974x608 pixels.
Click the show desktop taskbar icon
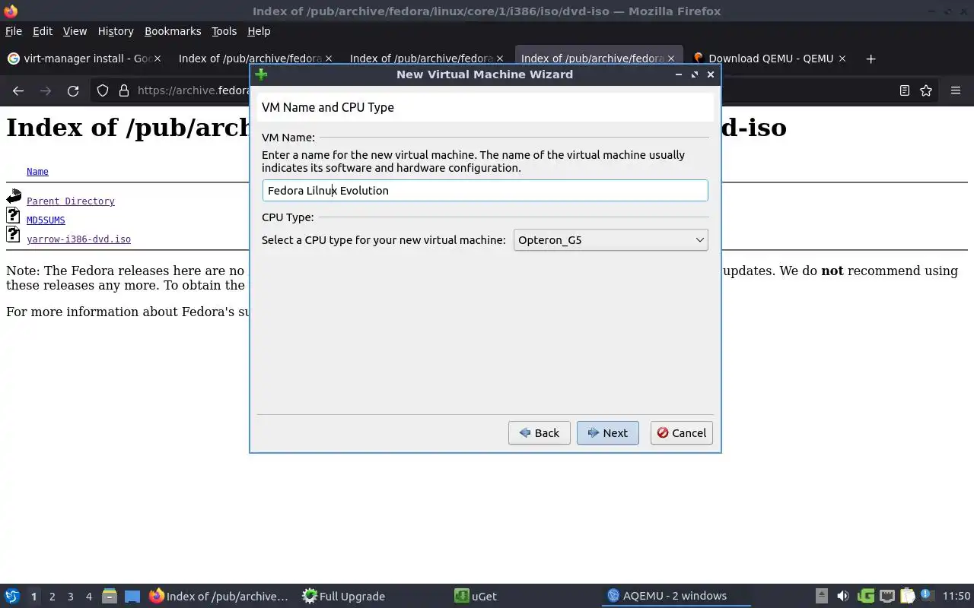pos(132,596)
